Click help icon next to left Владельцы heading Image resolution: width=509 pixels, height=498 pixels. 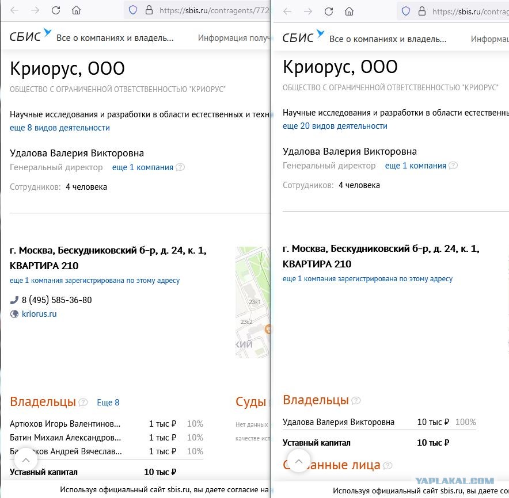click(x=83, y=403)
